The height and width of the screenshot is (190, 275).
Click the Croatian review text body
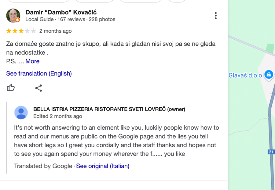coord(111,48)
